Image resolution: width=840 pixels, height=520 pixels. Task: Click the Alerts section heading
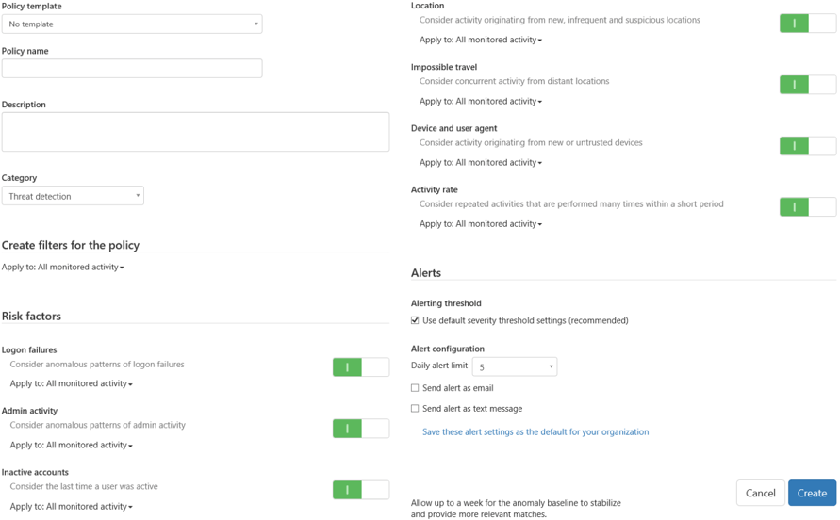[426, 273]
